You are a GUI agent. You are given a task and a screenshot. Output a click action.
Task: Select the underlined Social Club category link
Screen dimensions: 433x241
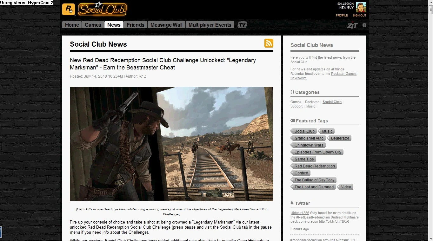(x=332, y=102)
